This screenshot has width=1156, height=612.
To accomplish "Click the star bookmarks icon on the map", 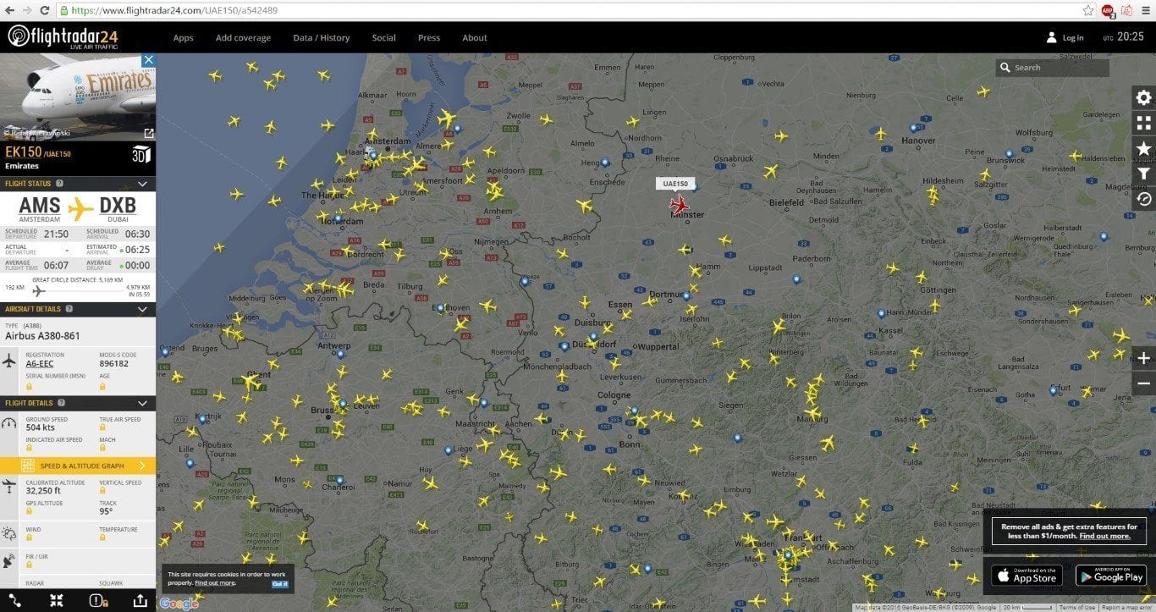I will (1143, 148).
